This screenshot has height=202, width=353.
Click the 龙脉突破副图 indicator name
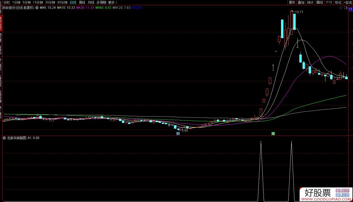click(16, 138)
